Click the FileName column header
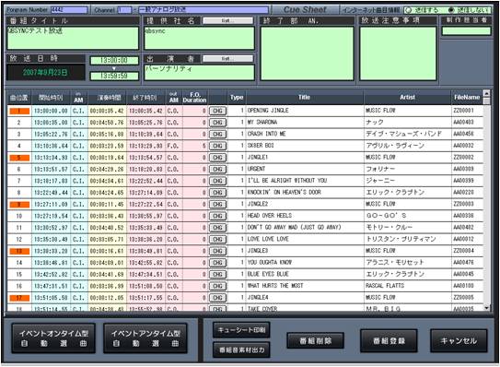This screenshot has width=500, height=367. point(467,98)
